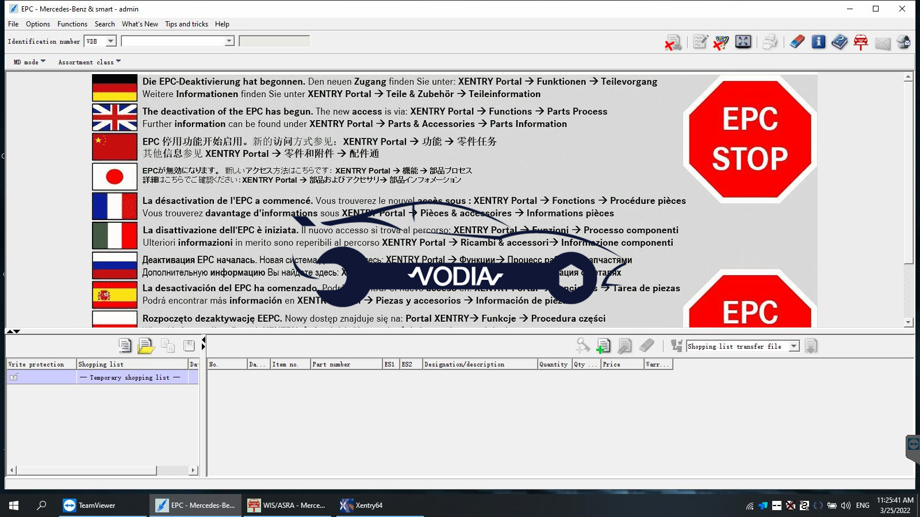Viewport: 920px width, 517px height.
Task: Open the Tips and tricks menu
Action: click(x=186, y=24)
